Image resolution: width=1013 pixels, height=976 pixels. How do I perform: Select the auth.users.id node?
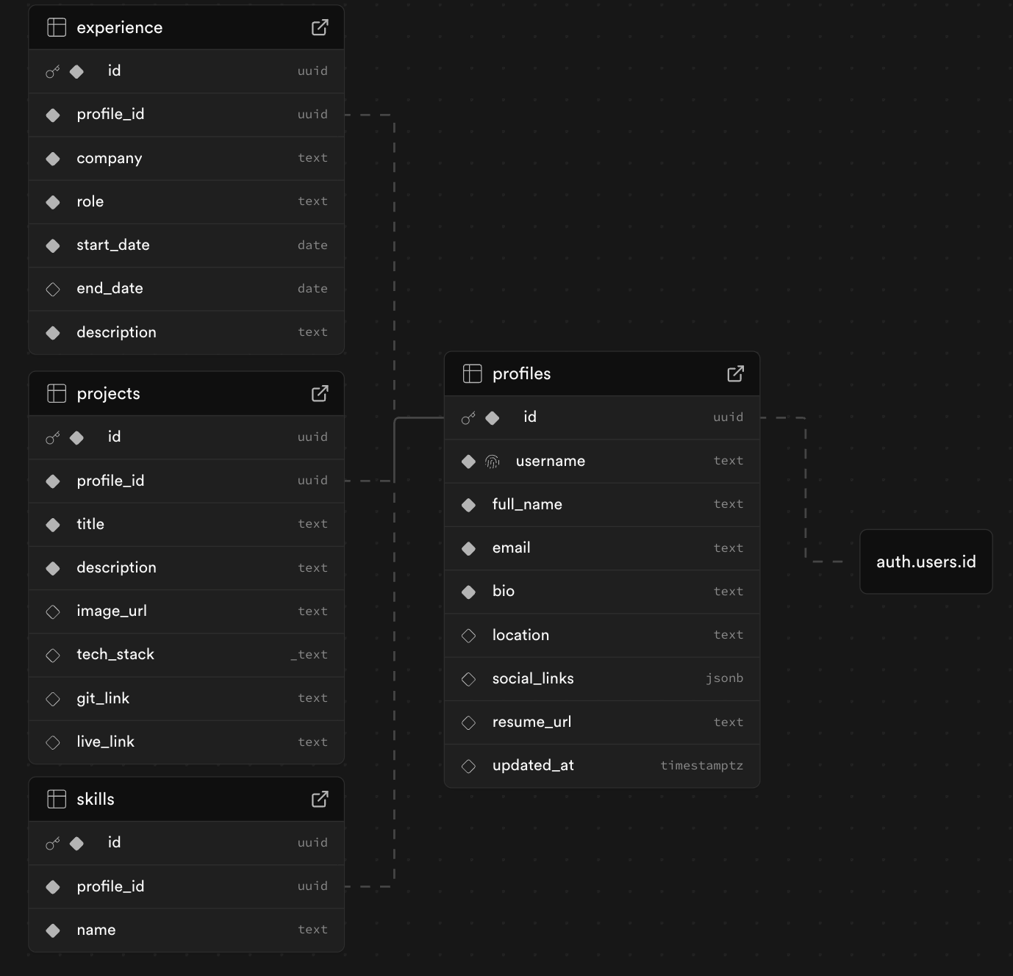[926, 561]
